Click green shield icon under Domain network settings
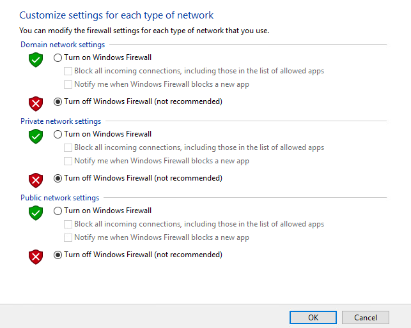This screenshot has width=411, height=328. [x=36, y=60]
